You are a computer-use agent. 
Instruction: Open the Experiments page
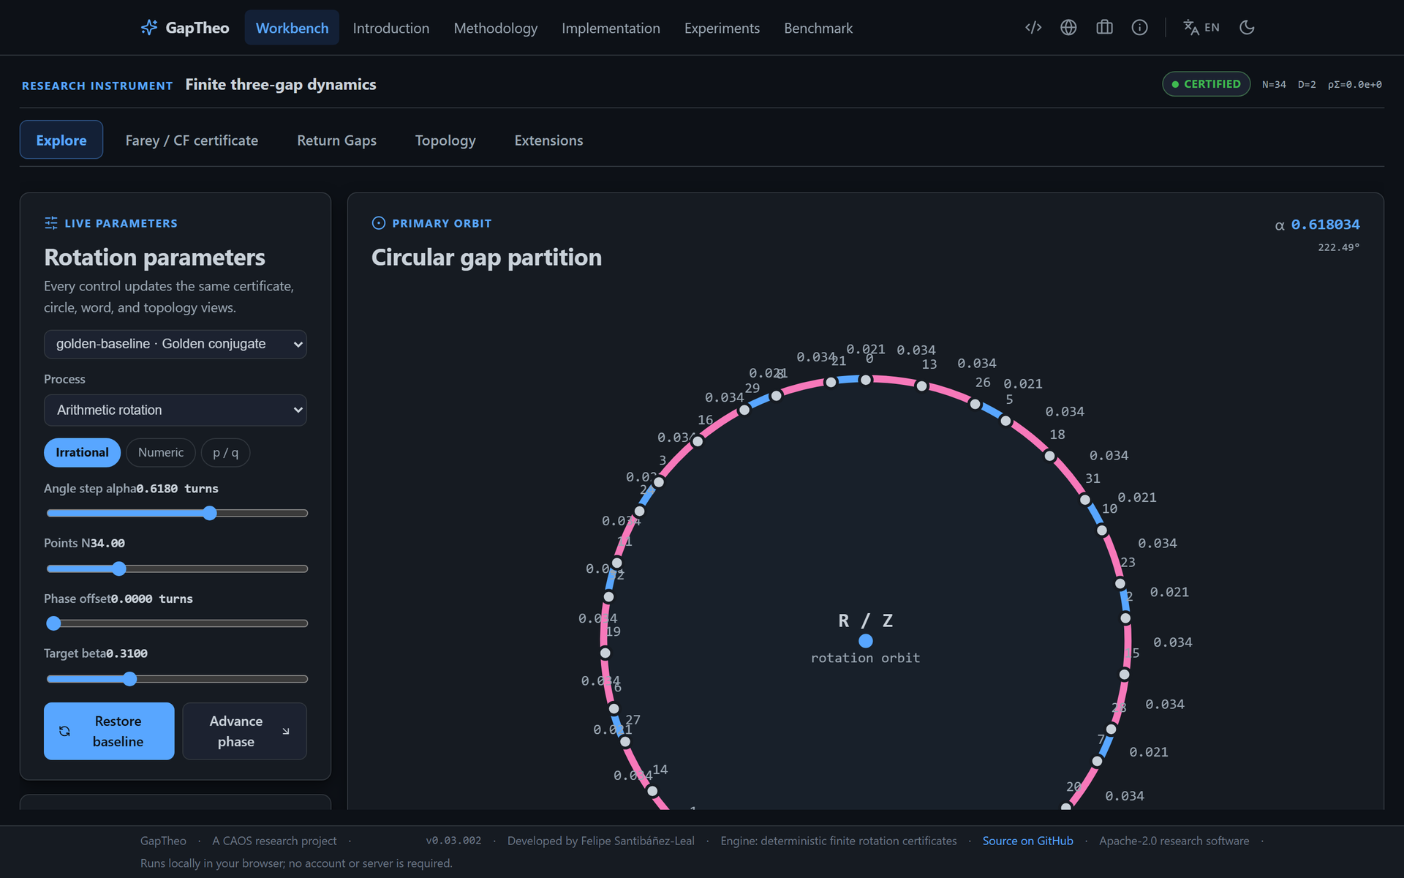(x=722, y=28)
